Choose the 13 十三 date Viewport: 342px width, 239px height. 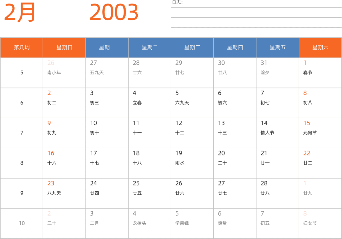point(235,133)
